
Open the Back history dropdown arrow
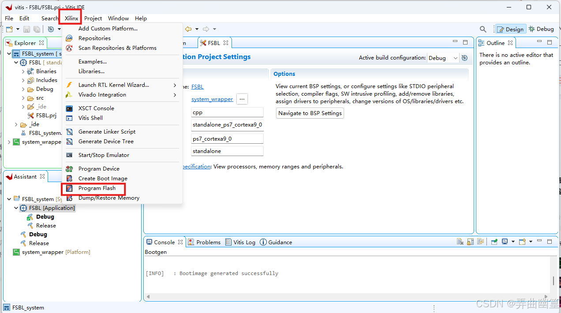pyautogui.click(x=197, y=29)
